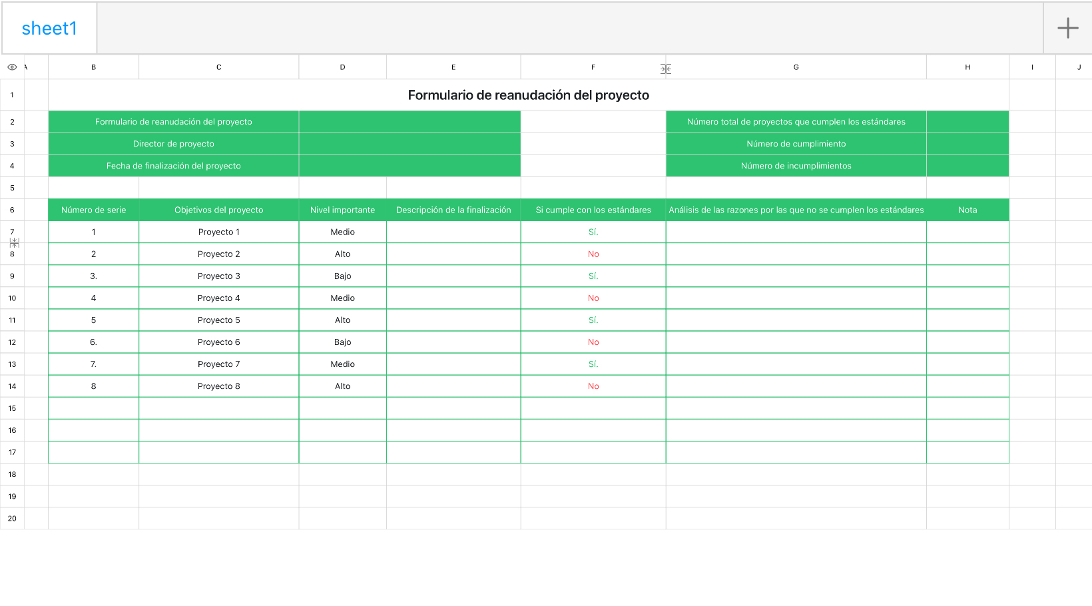Select serial number cell '8'
The width and height of the screenshot is (1092, 606).
click(94, 386)
